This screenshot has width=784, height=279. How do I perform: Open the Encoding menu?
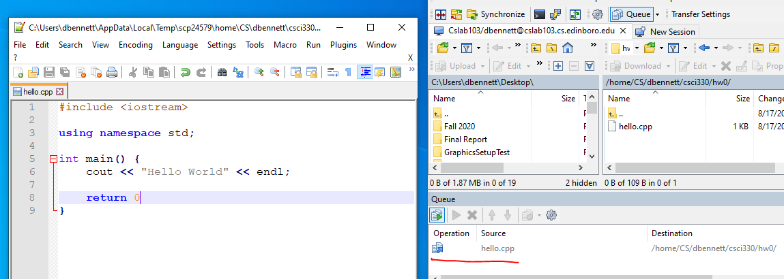[136, 45]
